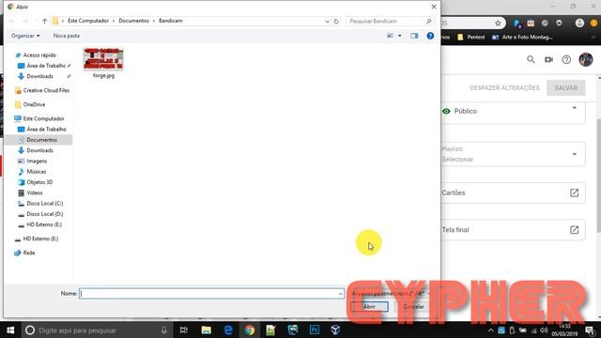
Task: Click the volume speaker tray icon
Action: (x=544, y=330)
